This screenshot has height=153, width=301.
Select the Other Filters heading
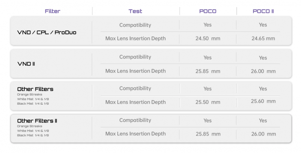point(35,89)
